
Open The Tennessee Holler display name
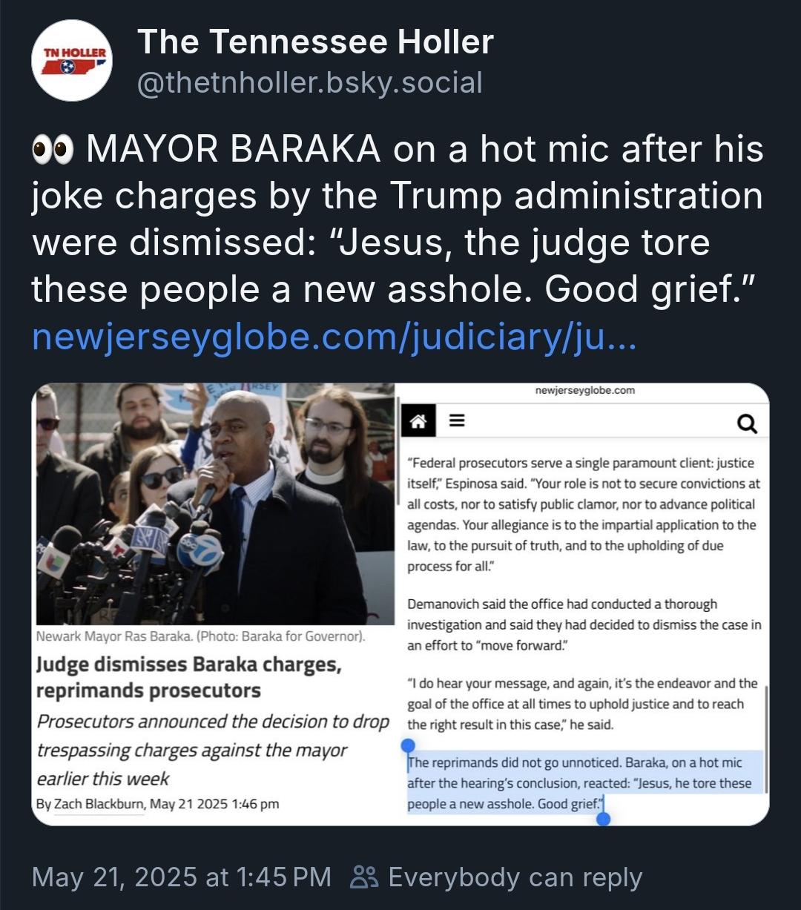pyautogui.click(x=315, y=42)
